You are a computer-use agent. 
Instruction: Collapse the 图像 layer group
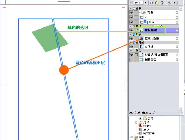pyautogui.click(x=131, y=8)
